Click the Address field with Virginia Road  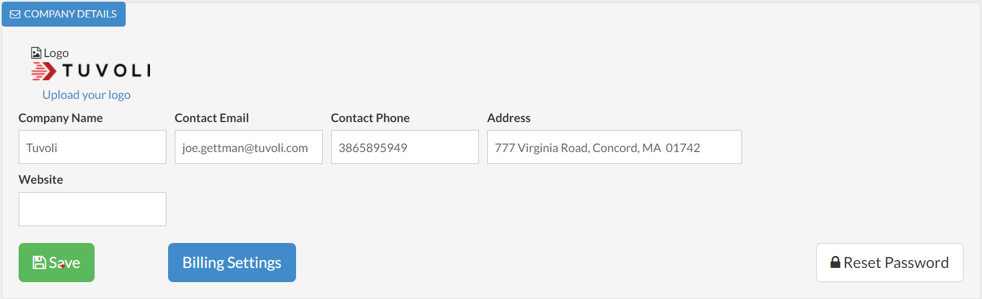point(614,148)
